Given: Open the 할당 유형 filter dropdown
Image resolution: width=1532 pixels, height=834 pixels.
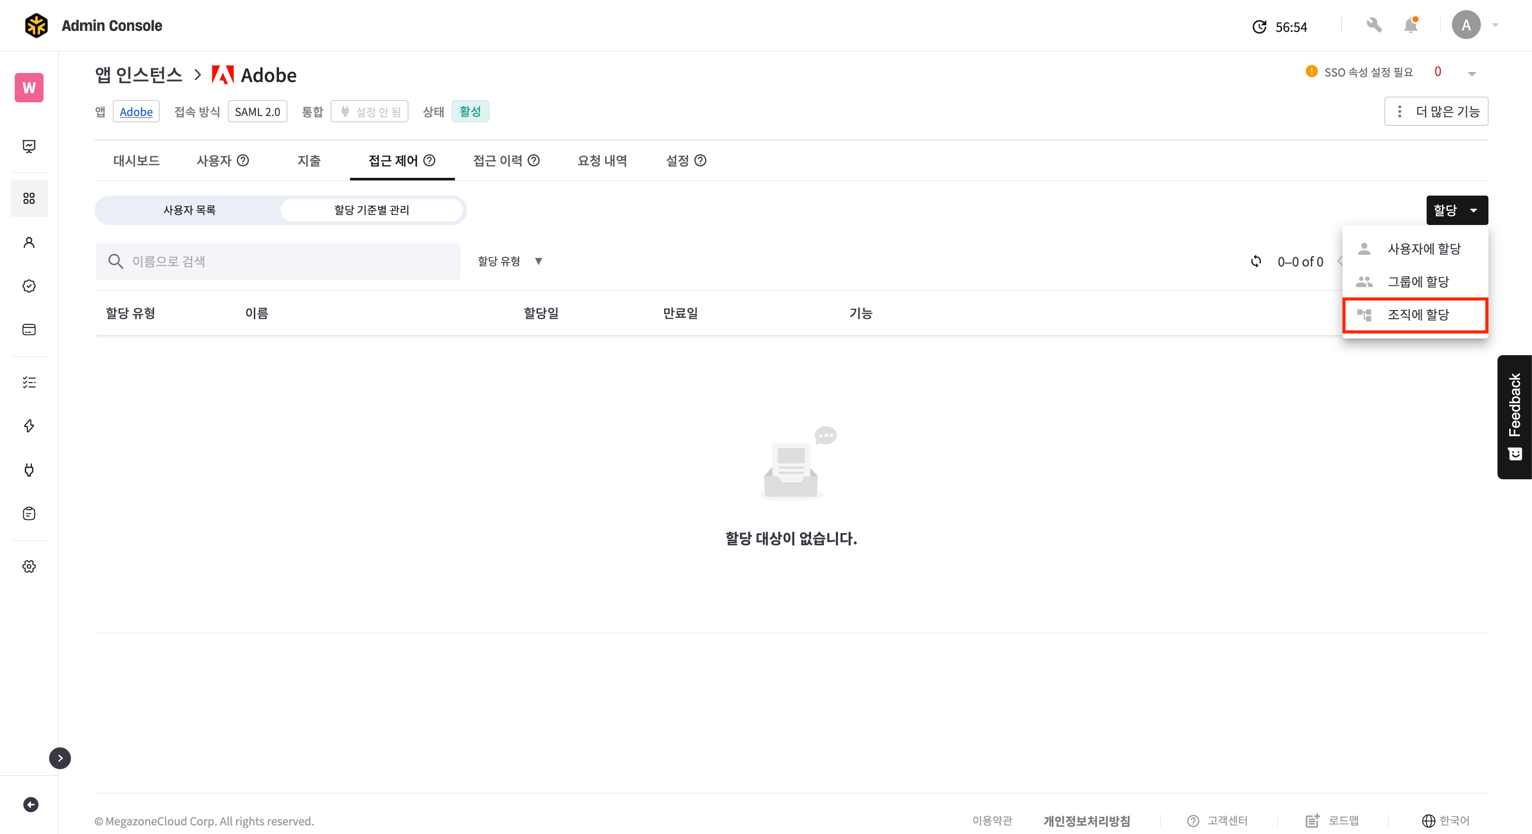Looking at the screenshot, I should [x=510, y=261].
